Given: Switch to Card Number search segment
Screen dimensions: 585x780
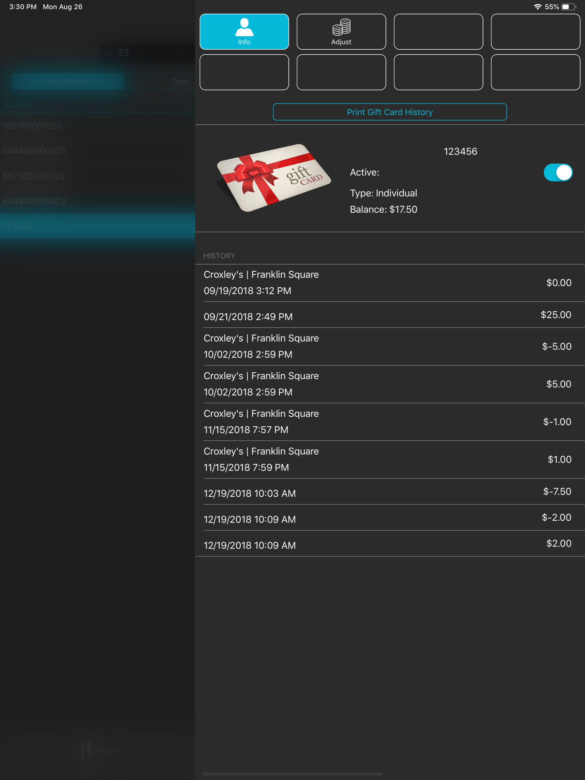Looking at the screenshot, I should point(67,81).
